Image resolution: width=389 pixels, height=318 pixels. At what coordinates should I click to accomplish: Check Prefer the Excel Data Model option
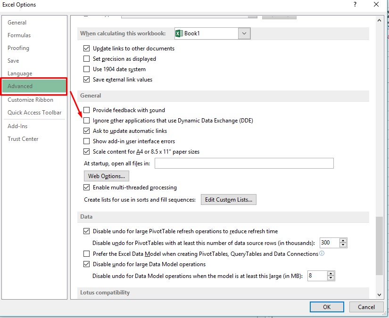(x=86, y=254)
